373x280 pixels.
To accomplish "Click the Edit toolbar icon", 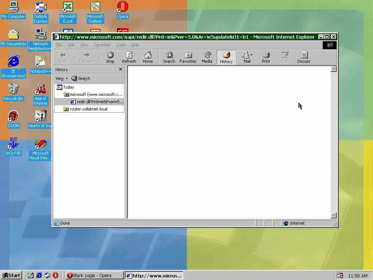I will (285, 57).
